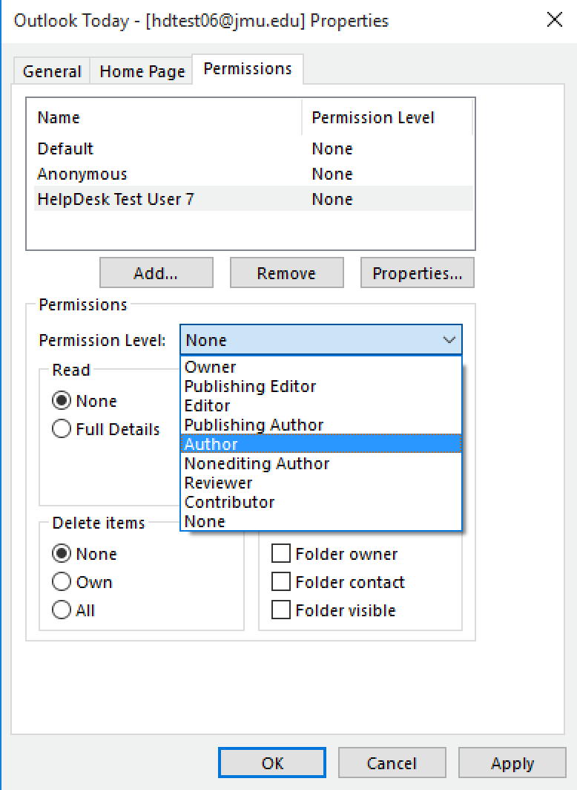The height and width of the screenshot is (790, 577).
Task: Select the Default user entry
Action: [66, 148]
